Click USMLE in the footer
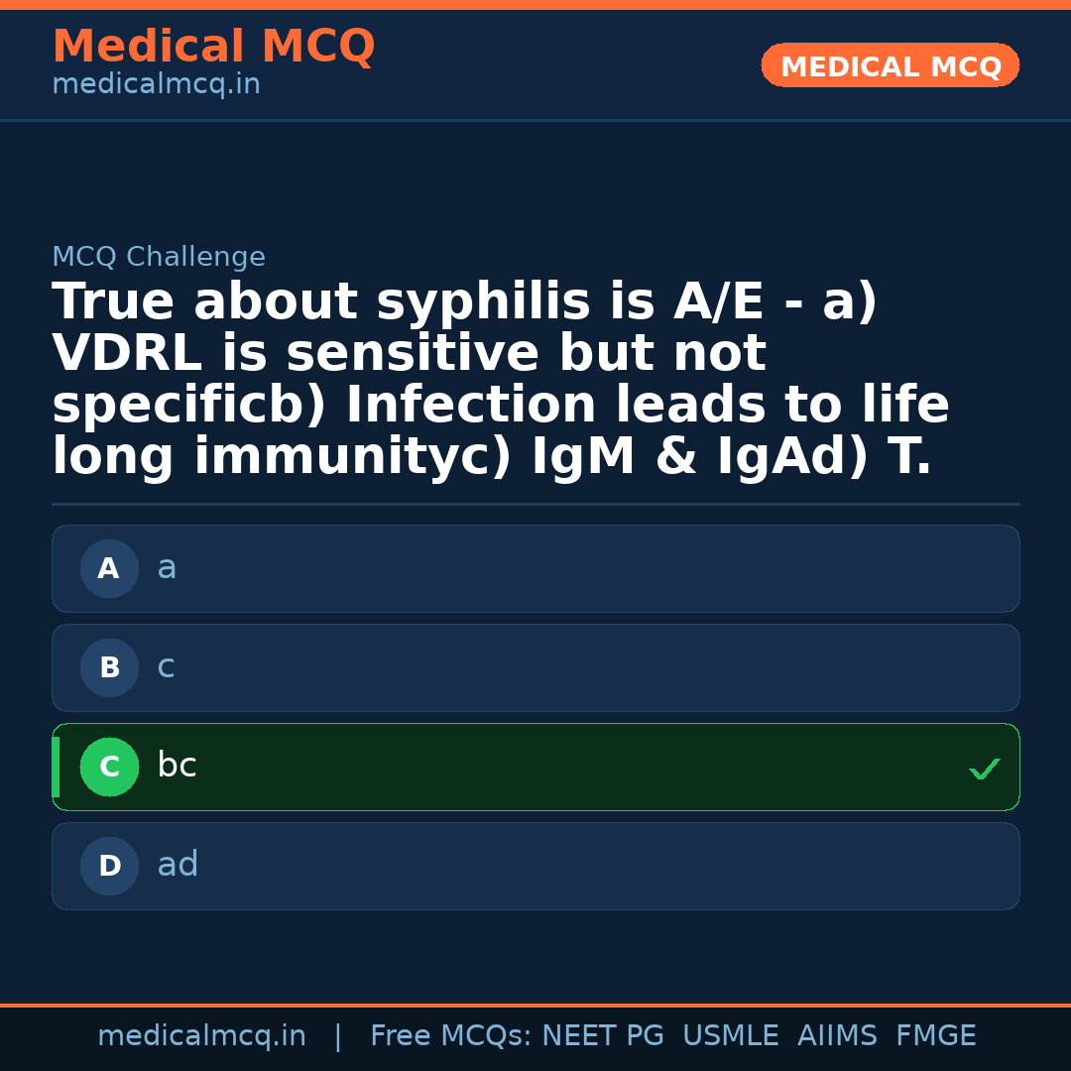This screenshot has width=1071, height=1071. 730,1036
